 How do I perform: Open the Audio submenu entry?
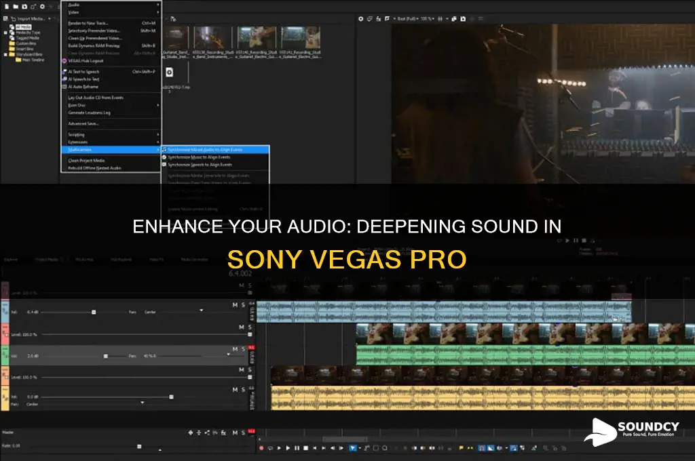[111, 5]
